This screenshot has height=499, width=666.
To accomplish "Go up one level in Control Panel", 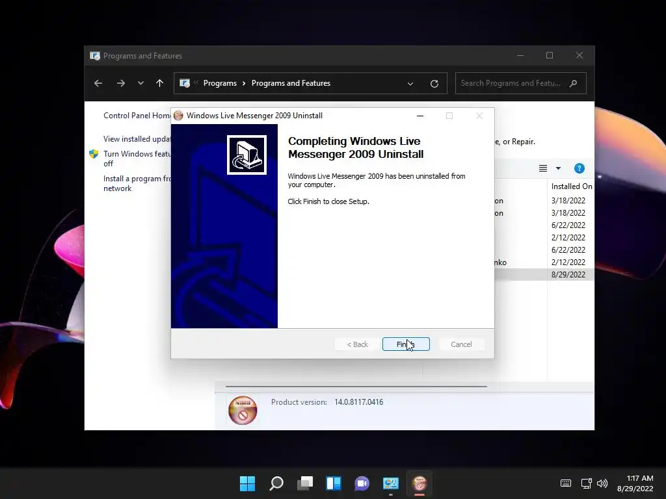I will pyautogui.click(x=160, y=83).
